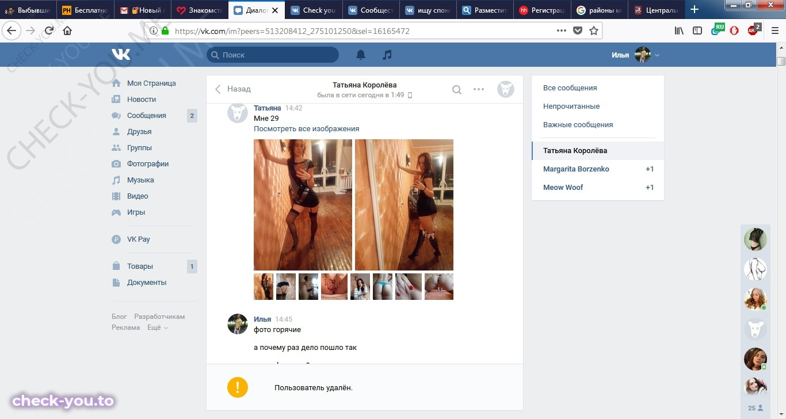Image resolution: width=786 pixels, height=419 pixels.
Task: Click the browser home icon
Action: [67, 31]
